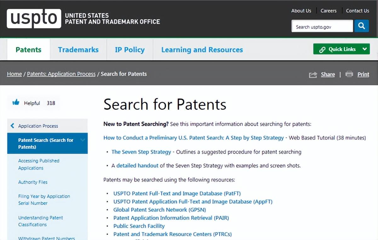This screenshot has width=378, height=240.
Task: Expand the Quick Links dropdown arrow
Action: click(364, 49)
